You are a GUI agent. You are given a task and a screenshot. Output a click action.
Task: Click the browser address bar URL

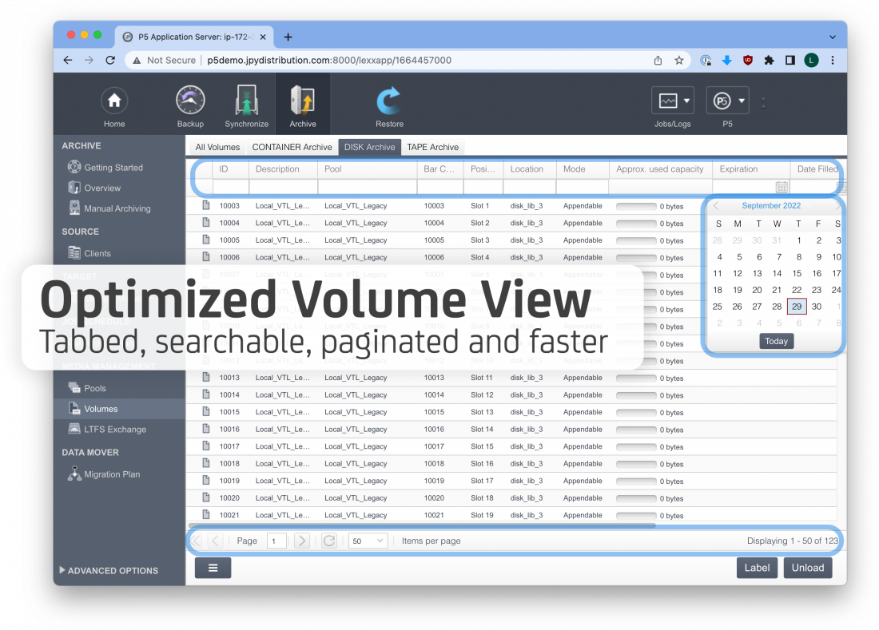(x=329, y=60)
